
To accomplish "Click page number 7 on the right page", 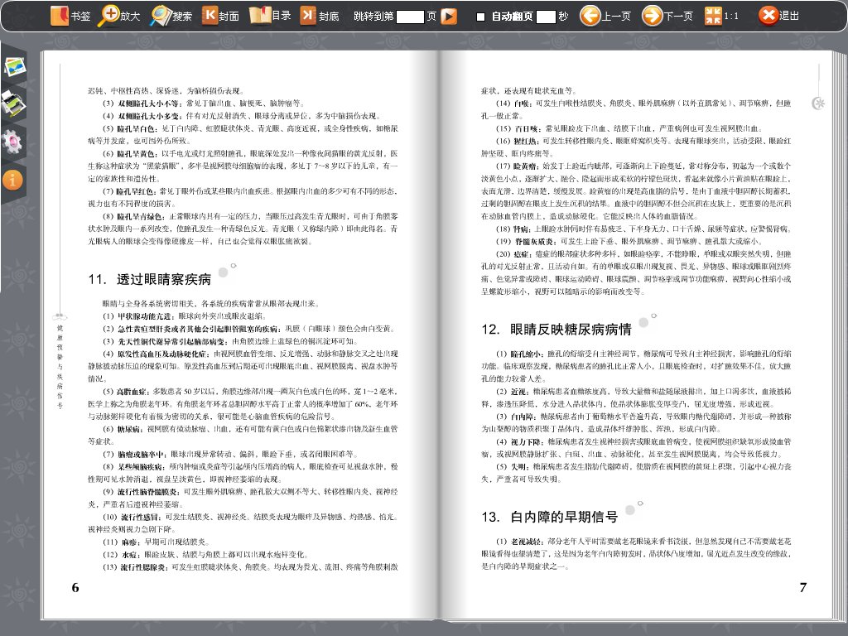I will tap(803, 588).
